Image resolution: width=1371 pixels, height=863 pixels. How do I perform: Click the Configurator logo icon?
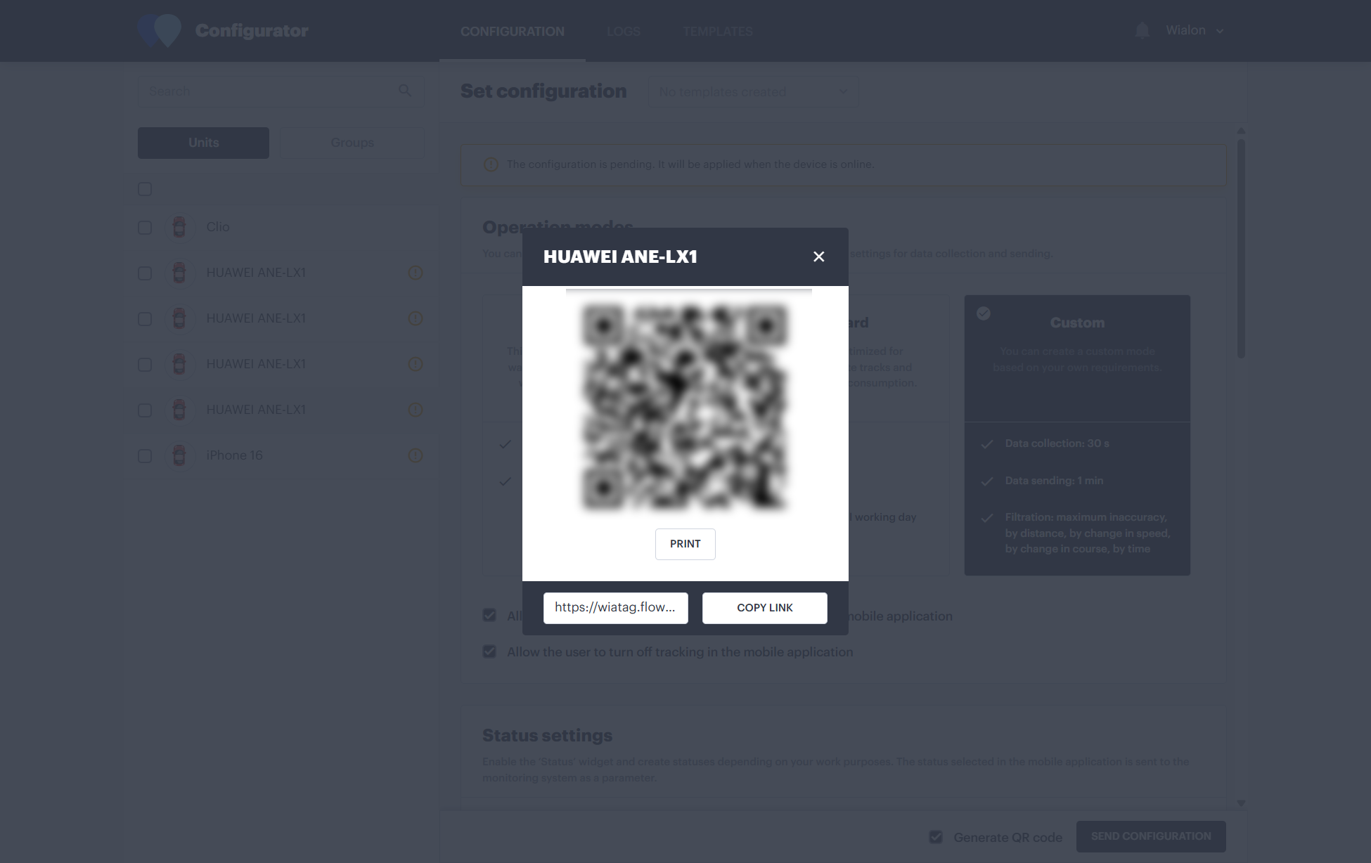tap(160, 30)
